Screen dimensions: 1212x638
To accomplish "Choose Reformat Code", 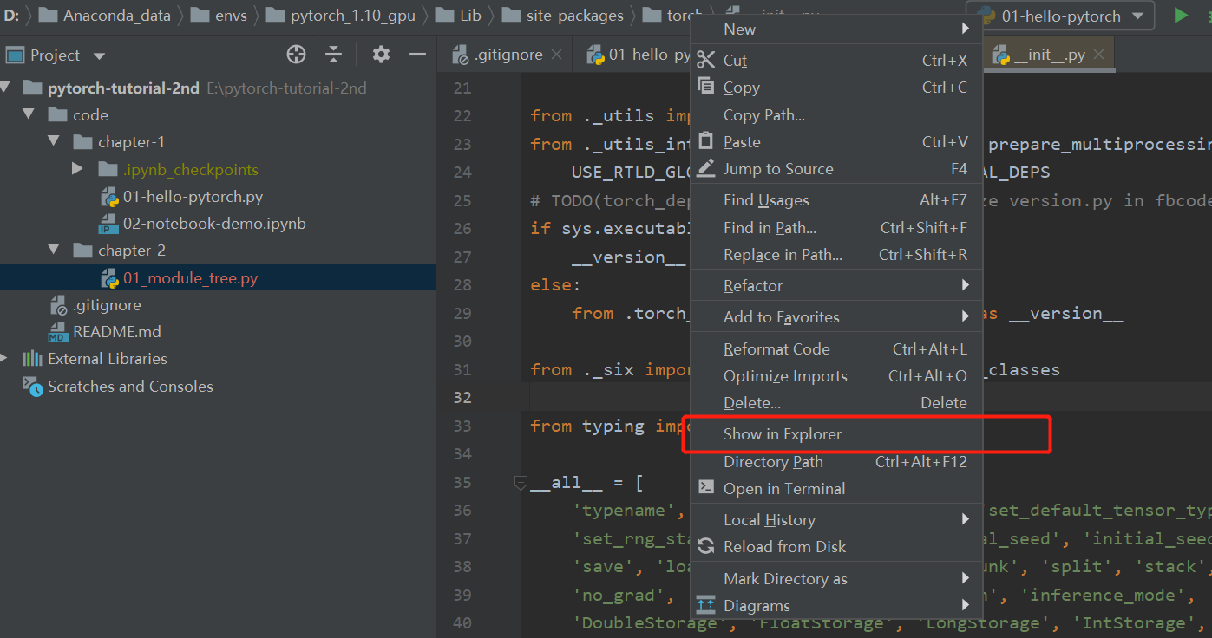I will tap(836, 348).
